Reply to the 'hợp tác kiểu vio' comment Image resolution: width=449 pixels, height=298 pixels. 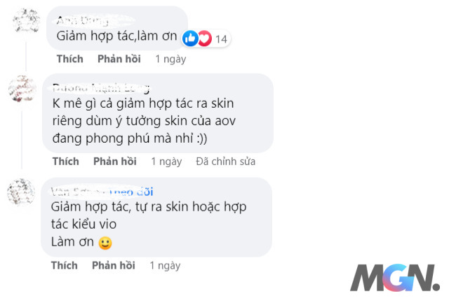(x=114, y=265)
